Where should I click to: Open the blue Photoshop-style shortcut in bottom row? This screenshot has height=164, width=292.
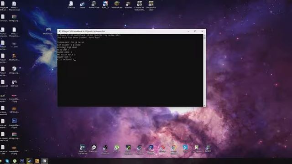pyautogui.click(x=151, y=149)
